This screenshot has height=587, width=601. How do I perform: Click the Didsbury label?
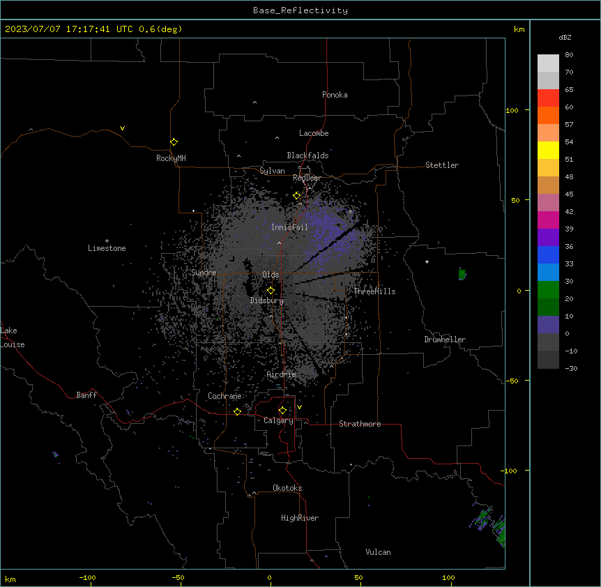[267, 300]
